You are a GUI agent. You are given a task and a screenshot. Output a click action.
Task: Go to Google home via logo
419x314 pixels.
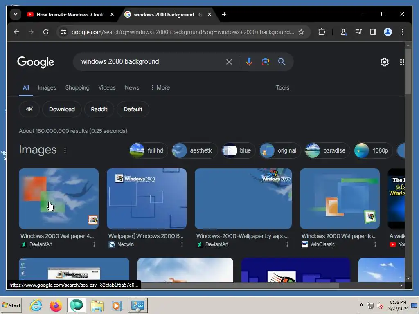pyautogui.click(x=36, y=62)
